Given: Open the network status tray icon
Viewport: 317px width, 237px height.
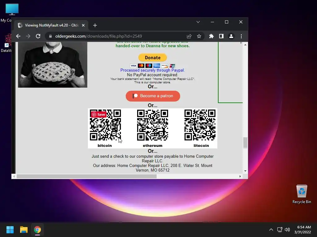Looking at the screenshot, I should 280,230.
